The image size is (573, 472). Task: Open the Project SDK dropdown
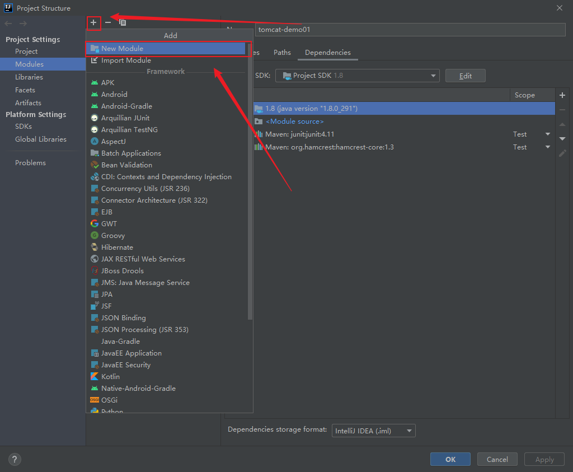357,76
